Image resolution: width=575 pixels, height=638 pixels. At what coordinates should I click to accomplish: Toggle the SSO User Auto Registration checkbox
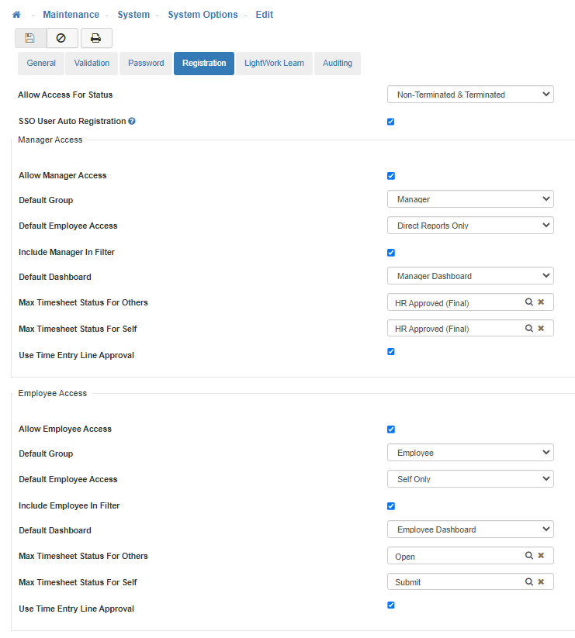[391, 122]
